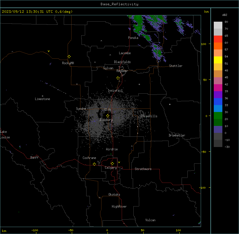
Task: Click the white plus marker west of Drumheller
Action: coord(170,104)
